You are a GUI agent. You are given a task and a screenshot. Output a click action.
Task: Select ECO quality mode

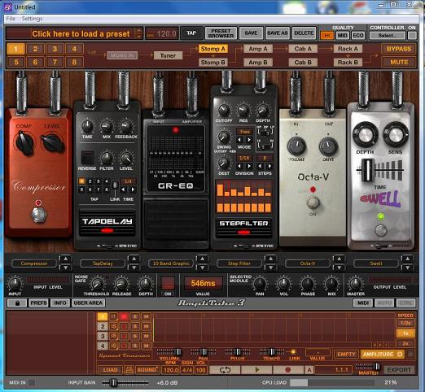click(358, 36)
